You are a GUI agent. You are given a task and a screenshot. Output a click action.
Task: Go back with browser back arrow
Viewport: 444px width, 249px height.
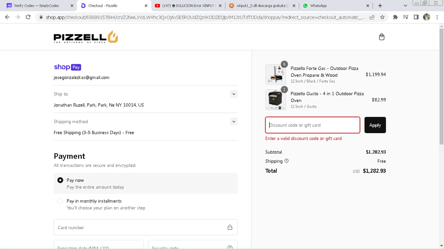pyautogui.click(x=7, y=17)
